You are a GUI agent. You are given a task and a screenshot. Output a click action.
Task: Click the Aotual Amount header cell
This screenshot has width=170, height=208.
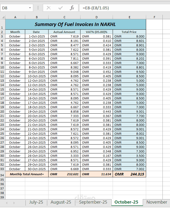click(64, 32)
